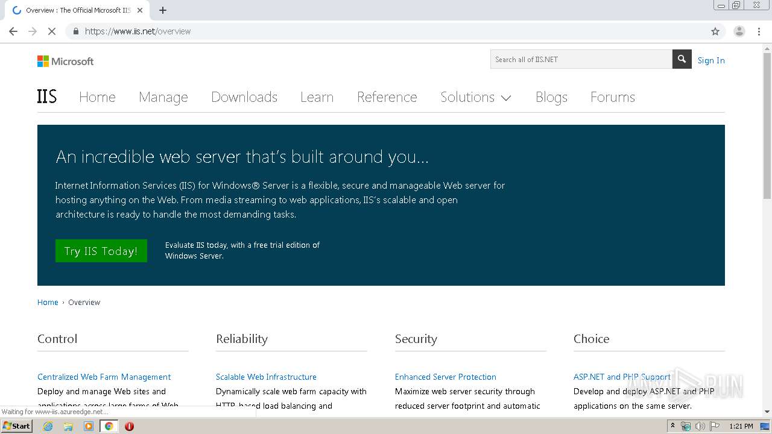Open Internet Explorer from taskbar
772x434 pixels.
48,426
